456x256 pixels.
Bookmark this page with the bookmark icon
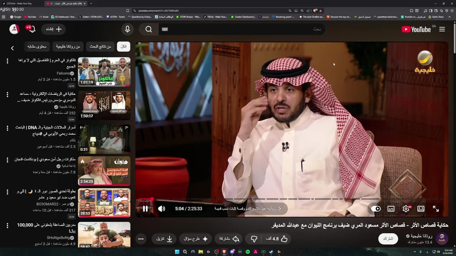(128, 11)
